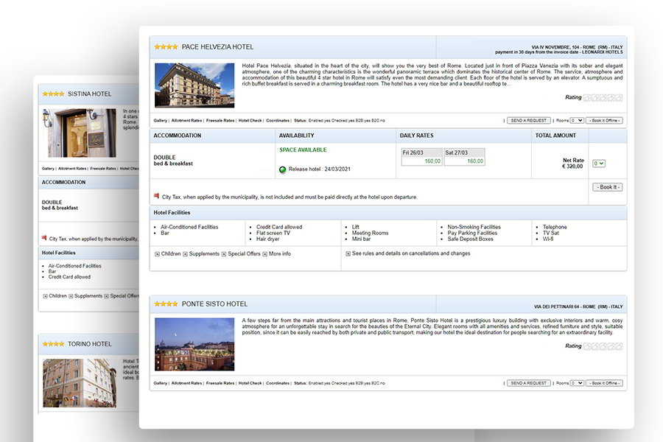663x442 pixels.
Task: Rate Pace Helvezia Hotel three stars
Action: click(x=603, y=98)
